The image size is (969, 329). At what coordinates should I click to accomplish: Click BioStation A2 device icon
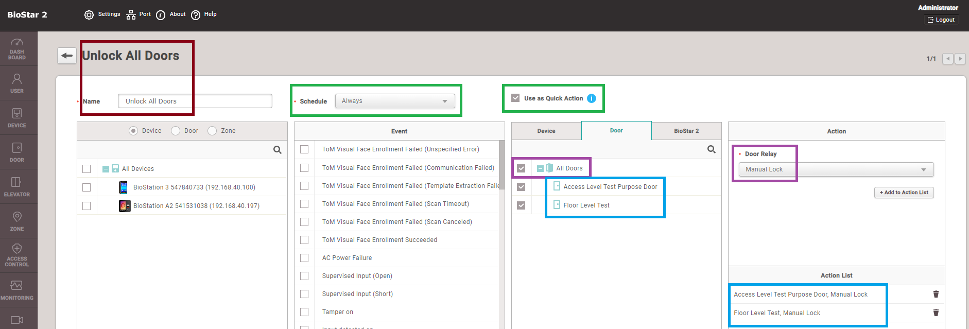point(125,206)
